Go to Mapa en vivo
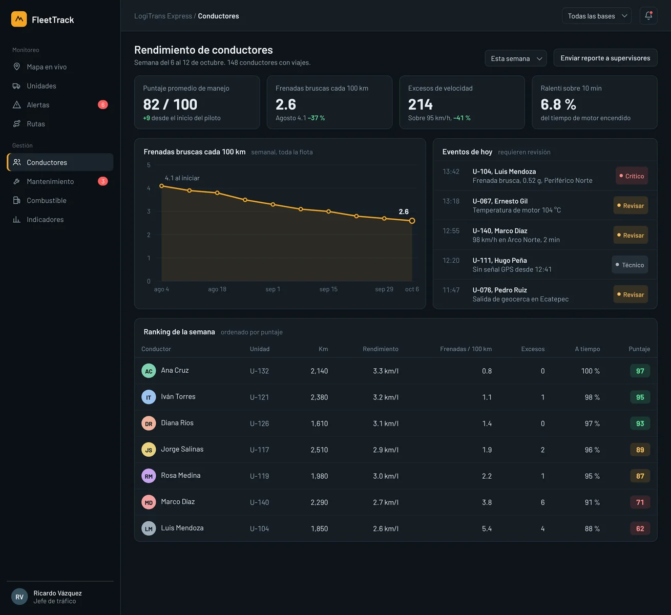Viewport: 671px width, 615px height. (60, 67)
